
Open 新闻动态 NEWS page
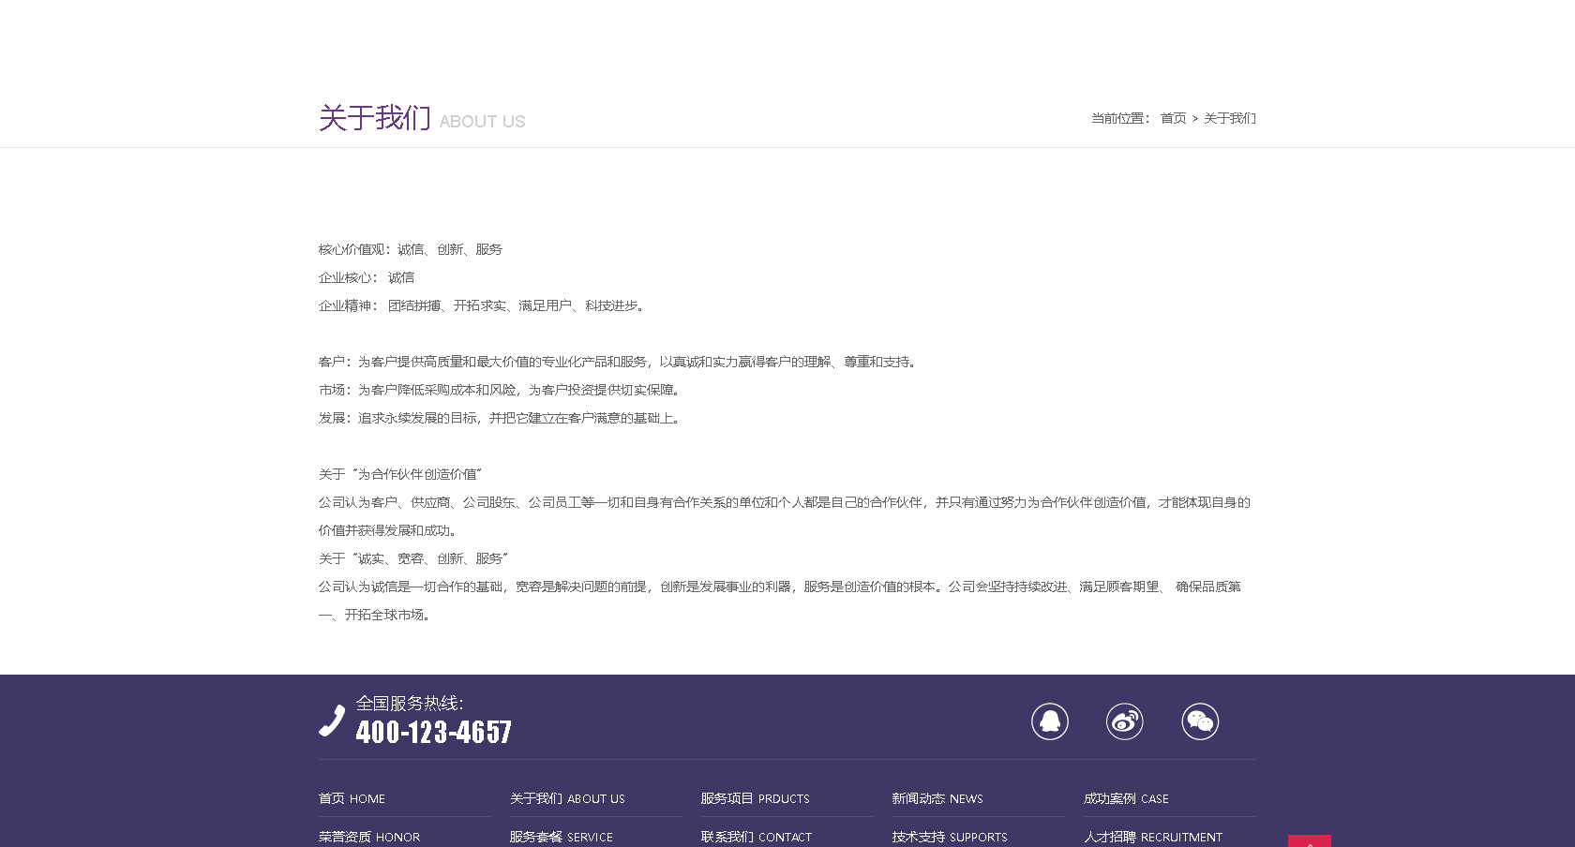pyautogui.click(x=937, y=798)
